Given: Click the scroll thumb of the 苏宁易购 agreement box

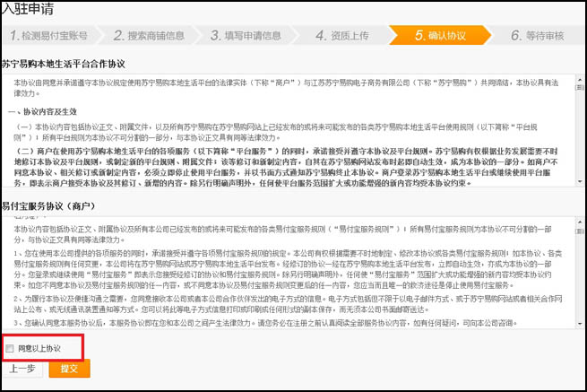Looking at the screenshot, I should point(580,87).
